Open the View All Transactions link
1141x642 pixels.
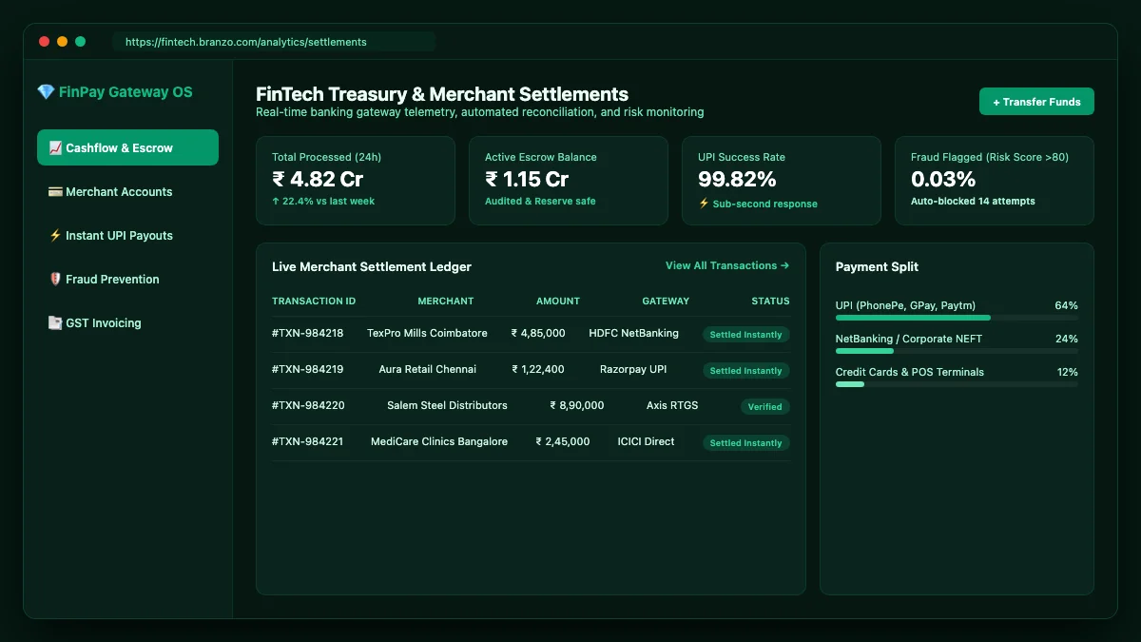727,266
